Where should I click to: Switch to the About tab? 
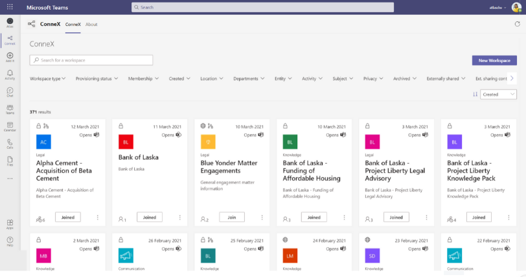tap(91, 25)
